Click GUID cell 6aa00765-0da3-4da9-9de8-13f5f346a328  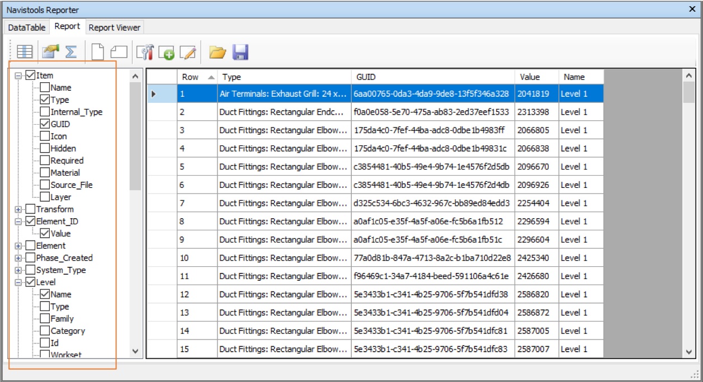click(433, 94)
